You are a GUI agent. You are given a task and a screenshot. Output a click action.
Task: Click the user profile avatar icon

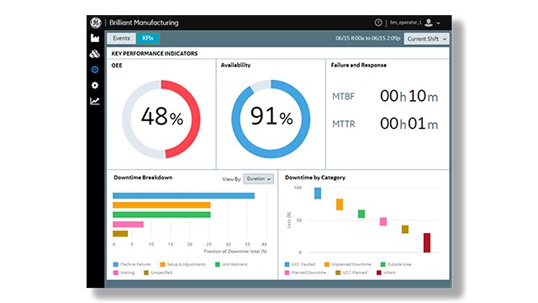[429, 23]
